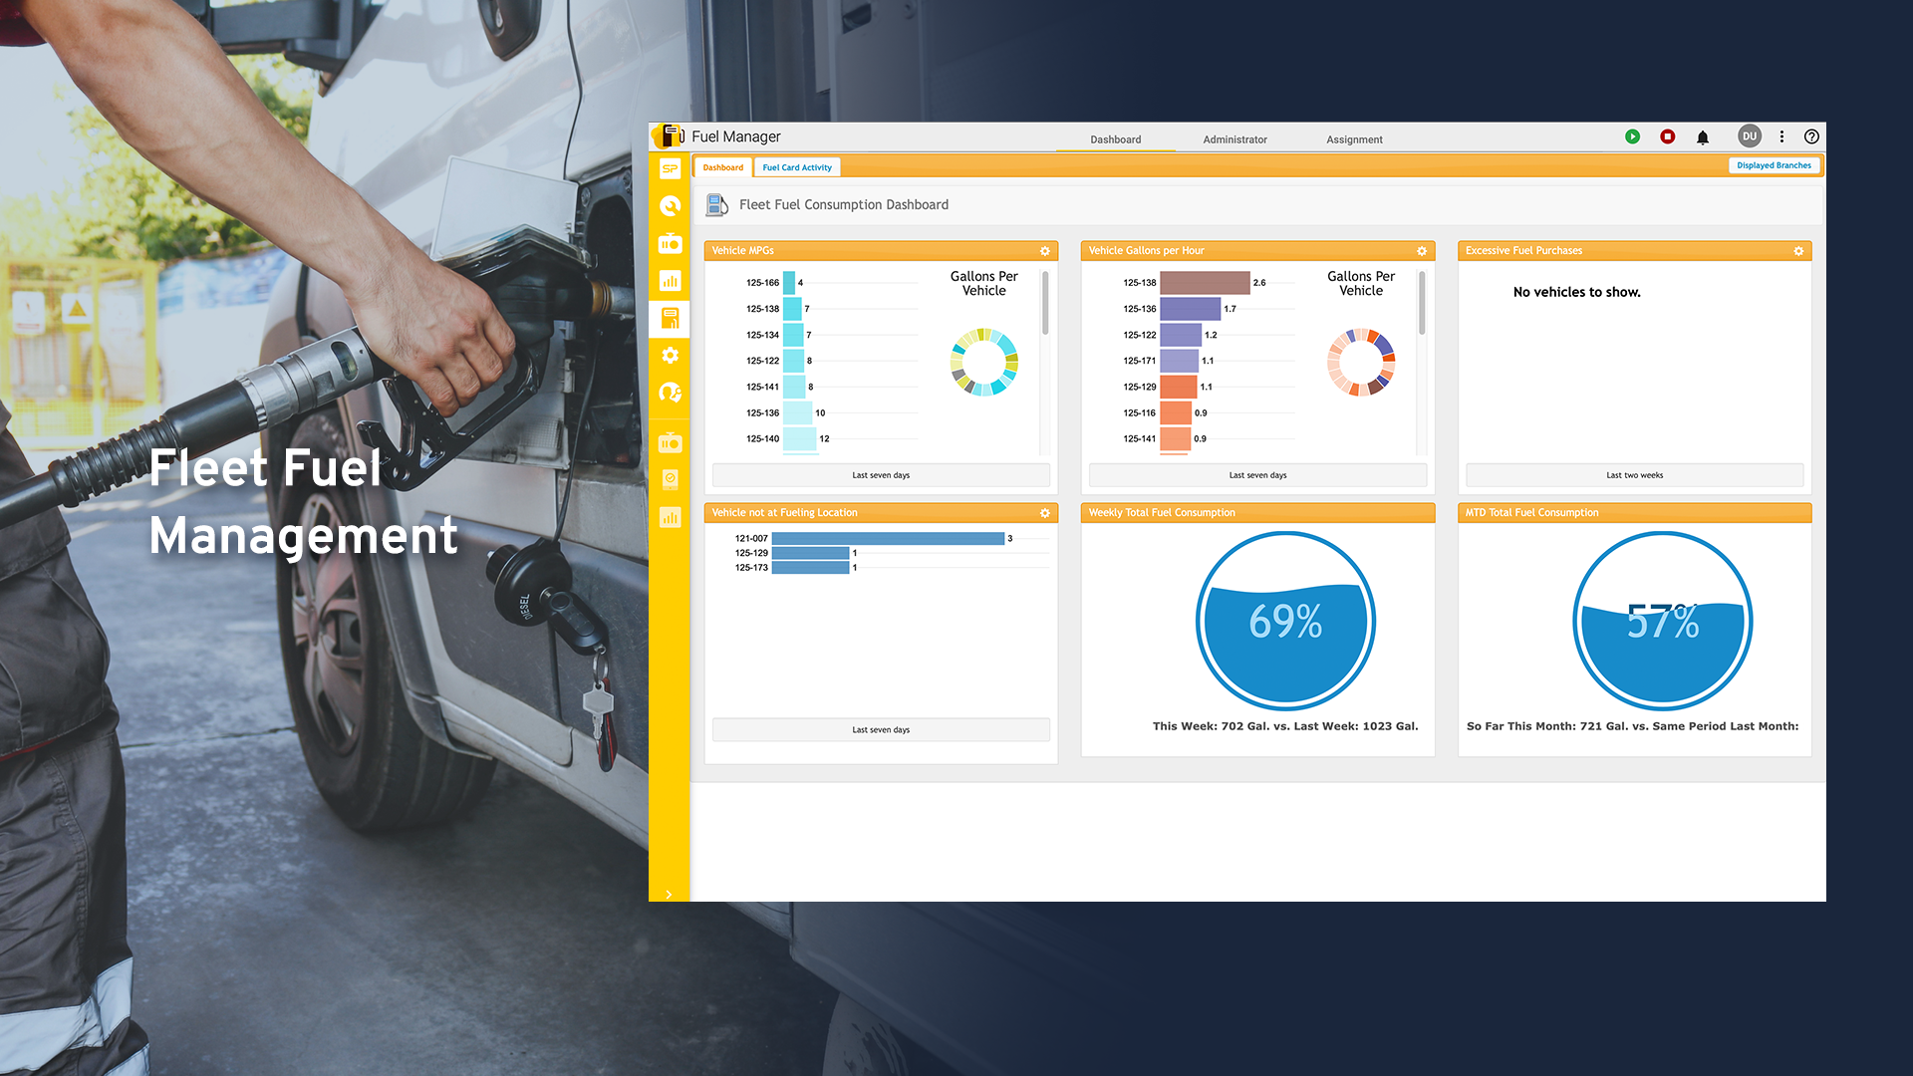Click the help question mark icon
1913x1076 pixels.
[1811, 136]
